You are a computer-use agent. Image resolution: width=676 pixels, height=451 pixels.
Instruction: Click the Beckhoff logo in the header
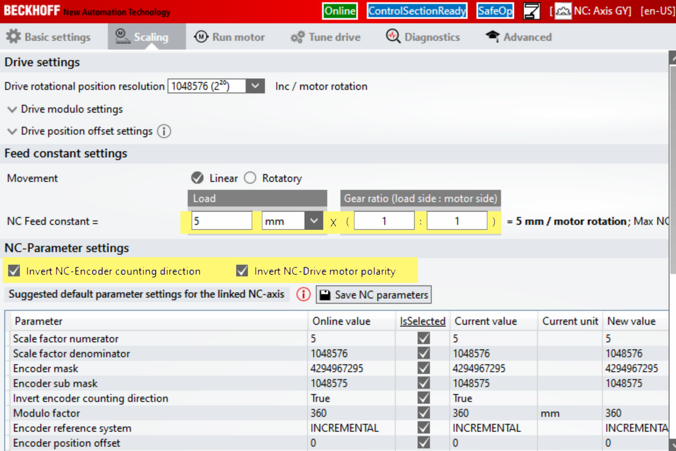pyautogui.click(x=32, y=11)
